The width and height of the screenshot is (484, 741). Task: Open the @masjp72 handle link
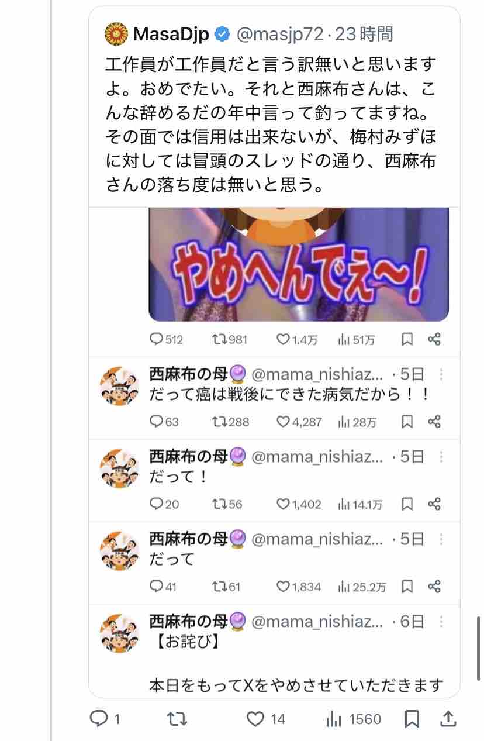click(278, 35)
